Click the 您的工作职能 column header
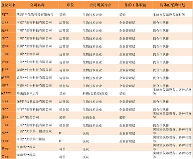 (x=135, y=5)
